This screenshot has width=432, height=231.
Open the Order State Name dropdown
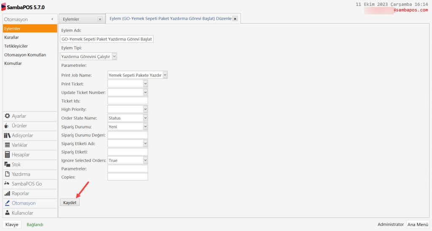pyautogui.click(x=146, y=118)
